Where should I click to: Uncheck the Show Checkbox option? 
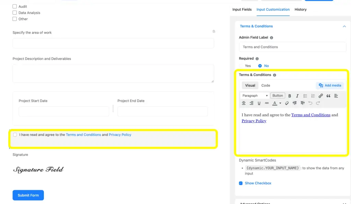(x=241, y=183)
